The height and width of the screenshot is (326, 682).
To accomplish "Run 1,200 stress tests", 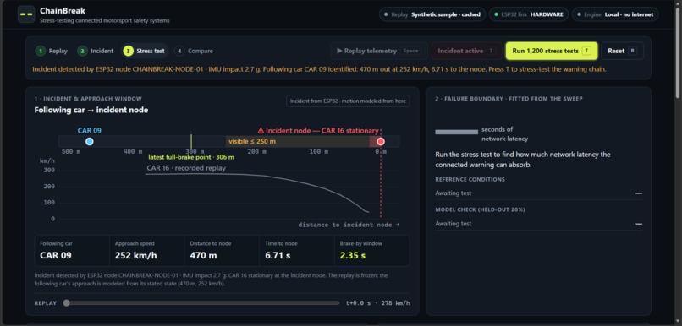I will pos(552,51).
